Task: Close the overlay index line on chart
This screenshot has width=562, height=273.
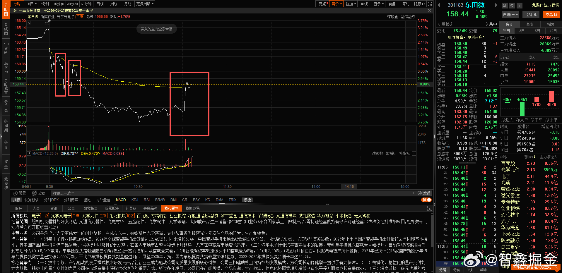Action: tap(29, 23)
